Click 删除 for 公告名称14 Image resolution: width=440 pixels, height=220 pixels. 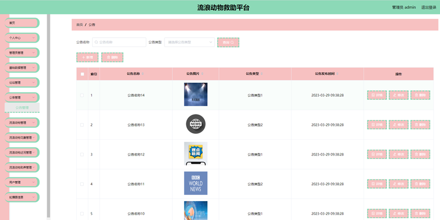(420, 95)
